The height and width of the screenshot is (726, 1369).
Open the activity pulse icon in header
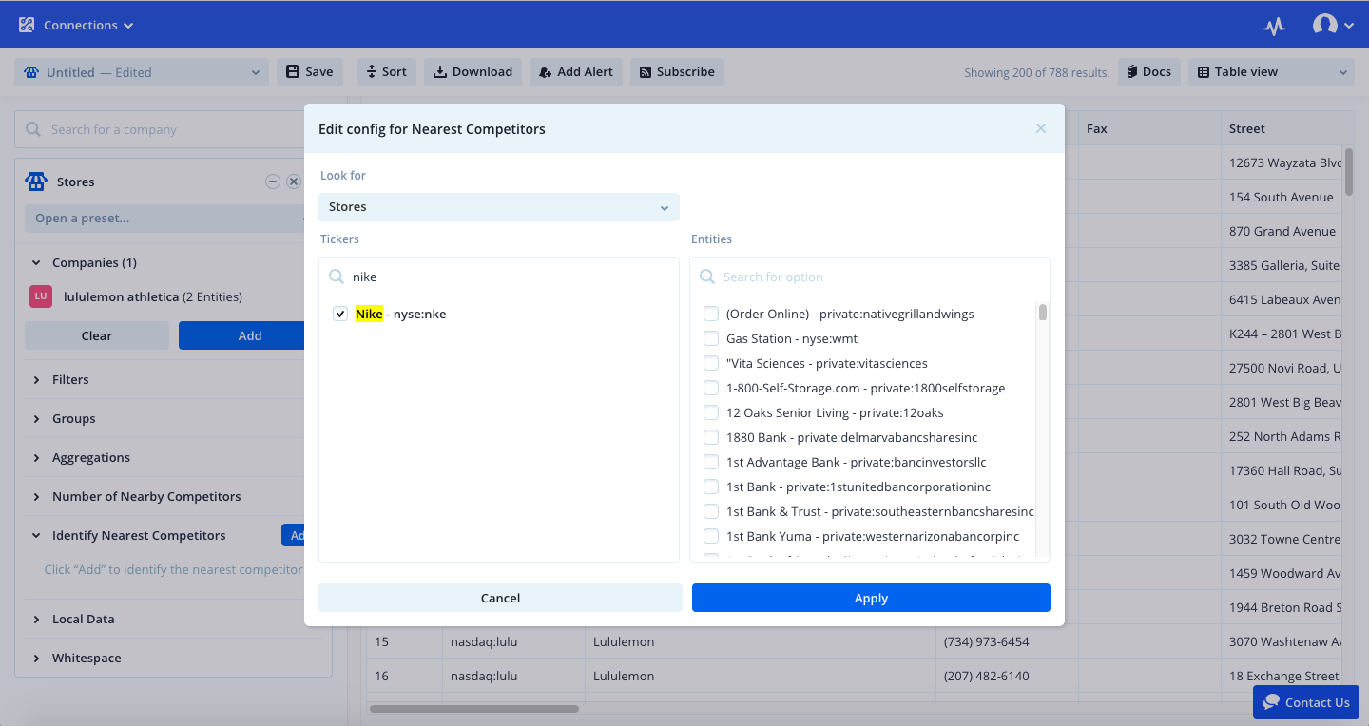(1274, 26)
